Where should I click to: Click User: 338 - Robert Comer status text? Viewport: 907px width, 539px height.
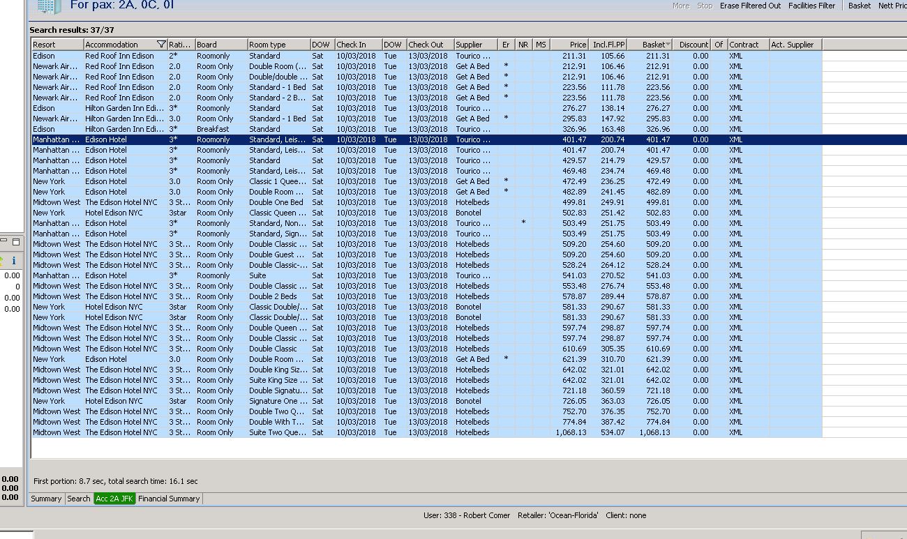(x=467, y=515)
